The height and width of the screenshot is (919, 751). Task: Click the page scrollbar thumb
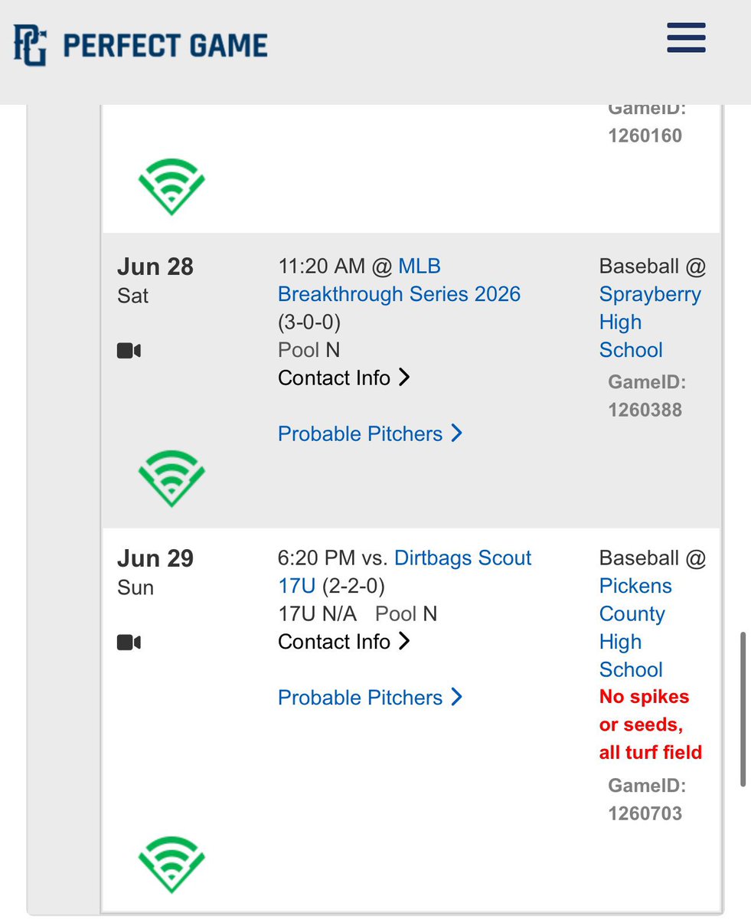(743, 709)
